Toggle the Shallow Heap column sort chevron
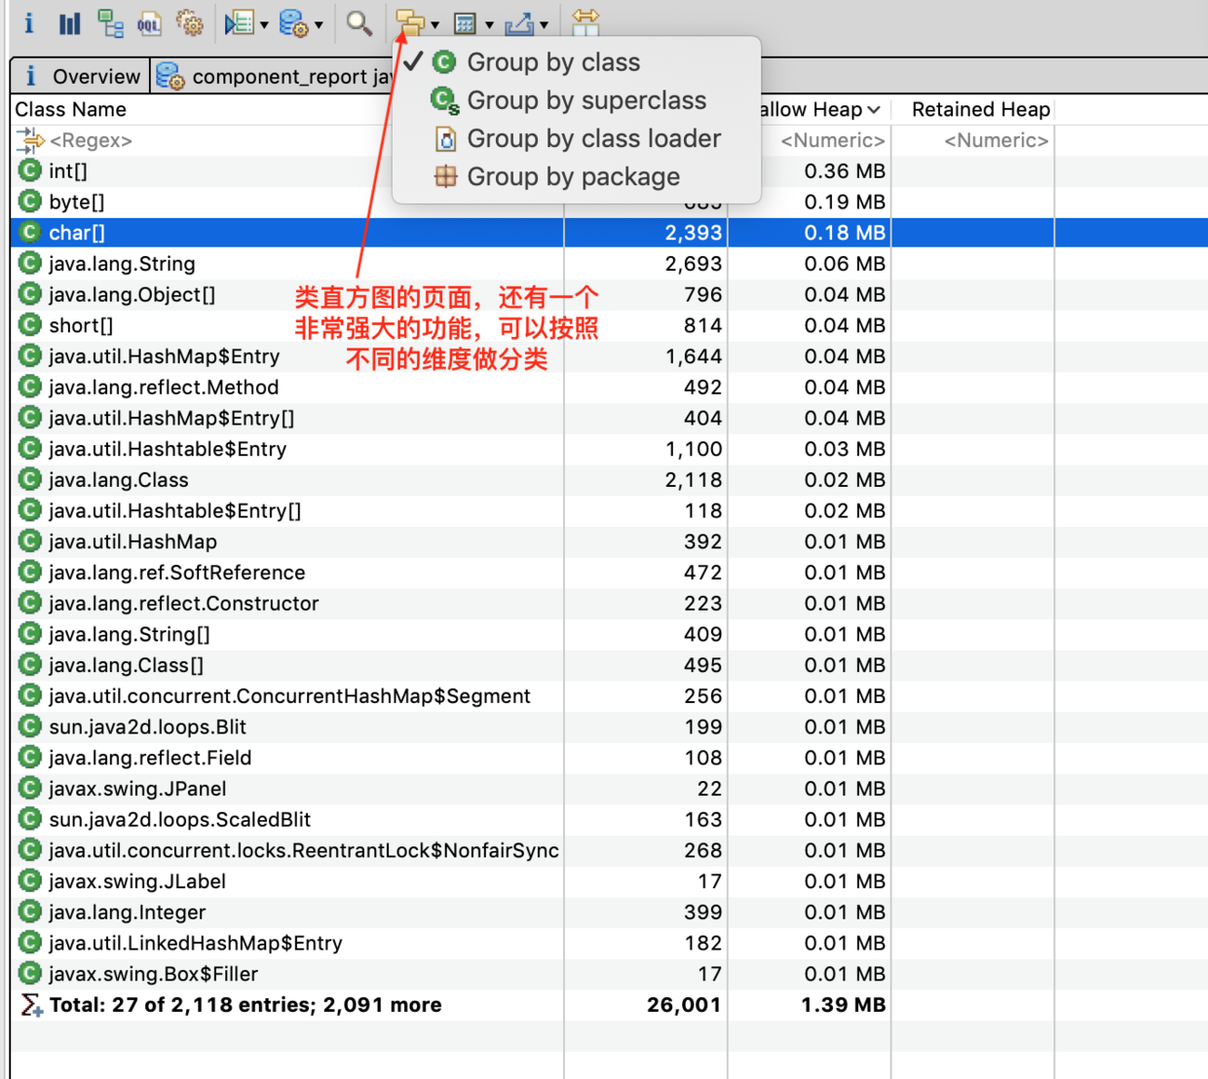 pos(874,110)
